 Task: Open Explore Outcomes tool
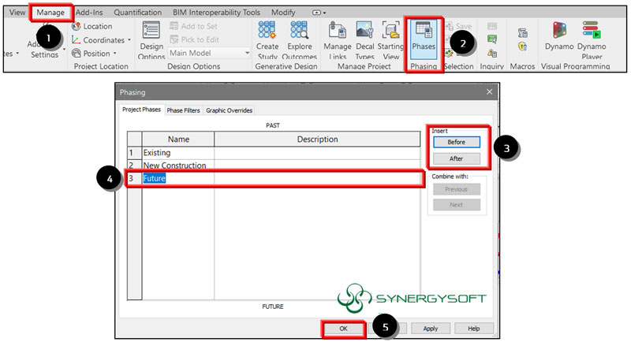click(x=300, y=41)
